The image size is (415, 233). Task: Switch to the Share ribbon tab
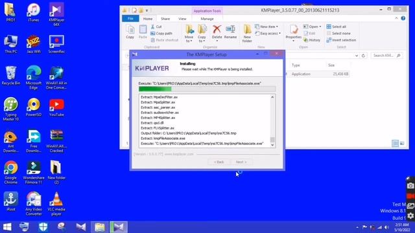(x=165, y=19)
